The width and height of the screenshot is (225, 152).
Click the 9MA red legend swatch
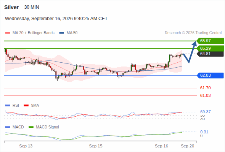(x=26, y=106)
